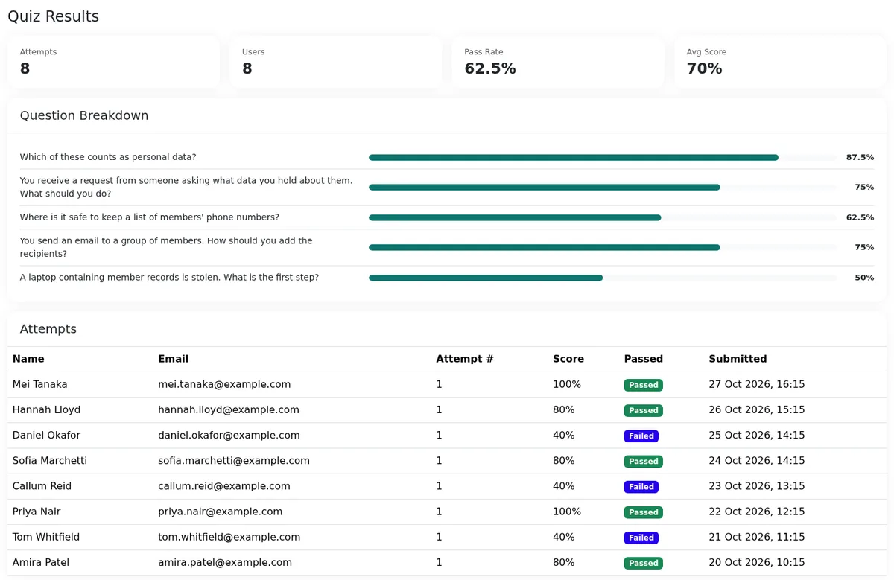Click the Passed badge in Amira Patel's row
Image resolution: width=894 pixels, height=580 pixels.
point(644,562)
